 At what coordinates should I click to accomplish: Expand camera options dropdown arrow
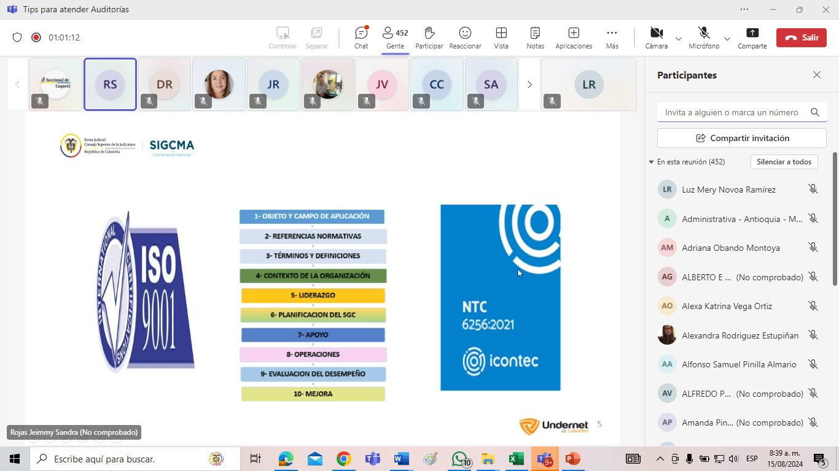coord(679,39)
